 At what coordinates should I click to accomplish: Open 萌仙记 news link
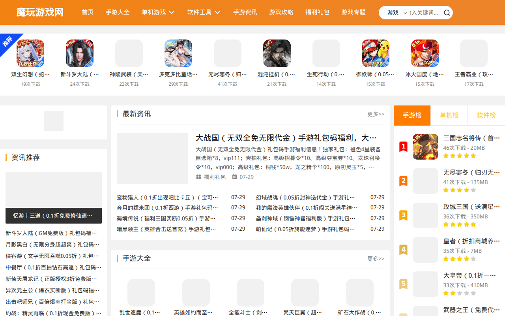coord(305,229)
